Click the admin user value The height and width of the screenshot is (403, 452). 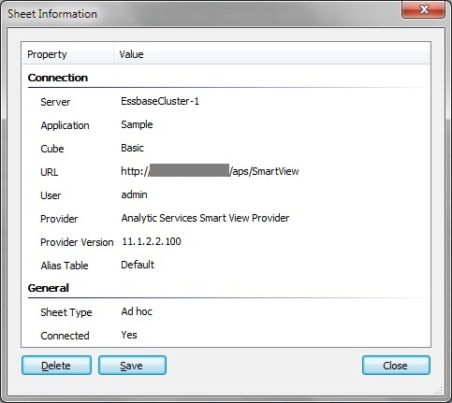click(x=134, y=194)
